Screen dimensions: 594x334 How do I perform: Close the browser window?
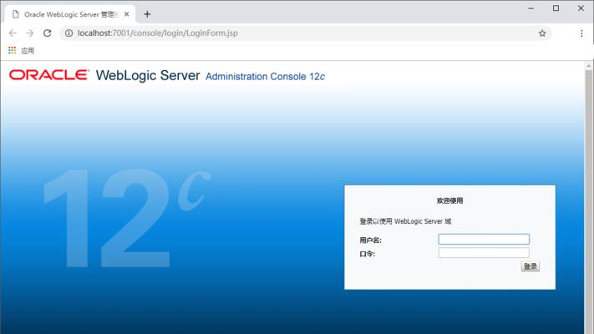(581, 8)
